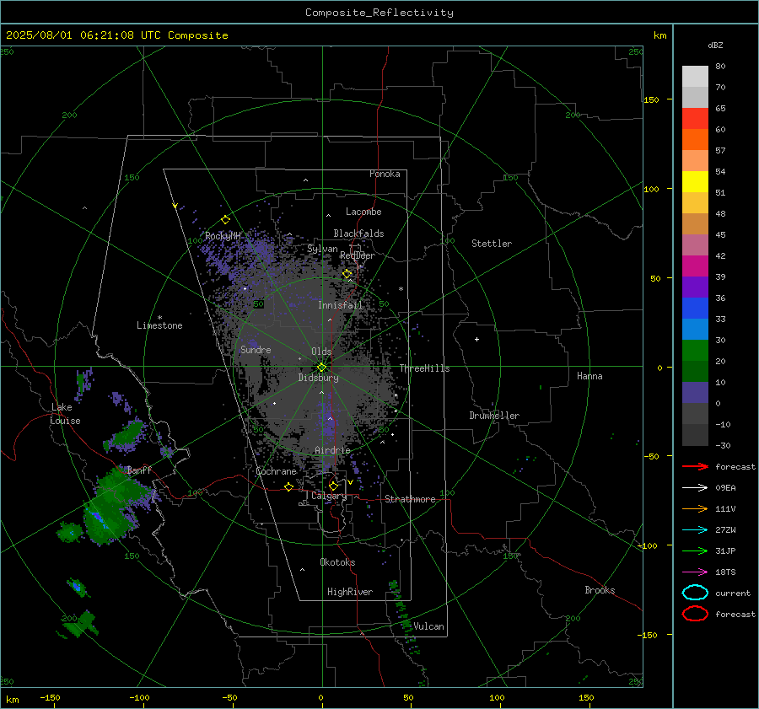Click the Airdrie city label
The height and width of the screenshot is (709, 759).
(x=332, y=450)
